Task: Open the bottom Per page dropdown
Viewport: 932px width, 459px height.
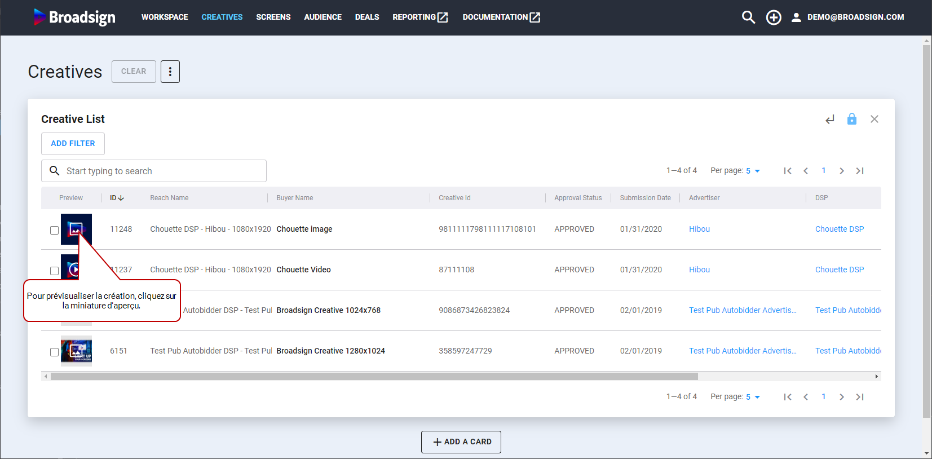Action: (752, 397)
